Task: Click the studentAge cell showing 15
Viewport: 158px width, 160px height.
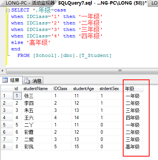Action: point(85,147)
